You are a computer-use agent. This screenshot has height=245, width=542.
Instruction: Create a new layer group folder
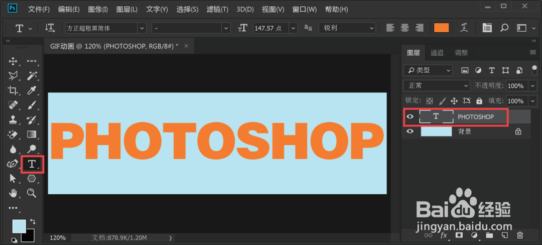coord(489,235)
